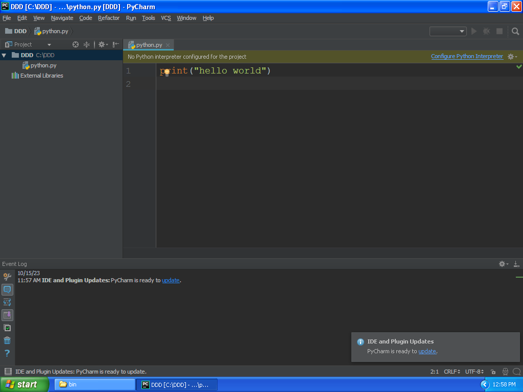Click the Debug bug icon

click(x=487, y=31)
